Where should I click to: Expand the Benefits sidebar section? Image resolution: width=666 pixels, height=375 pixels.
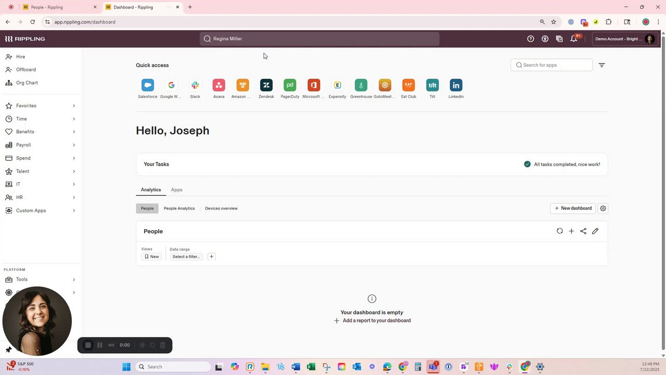(41, 132)
